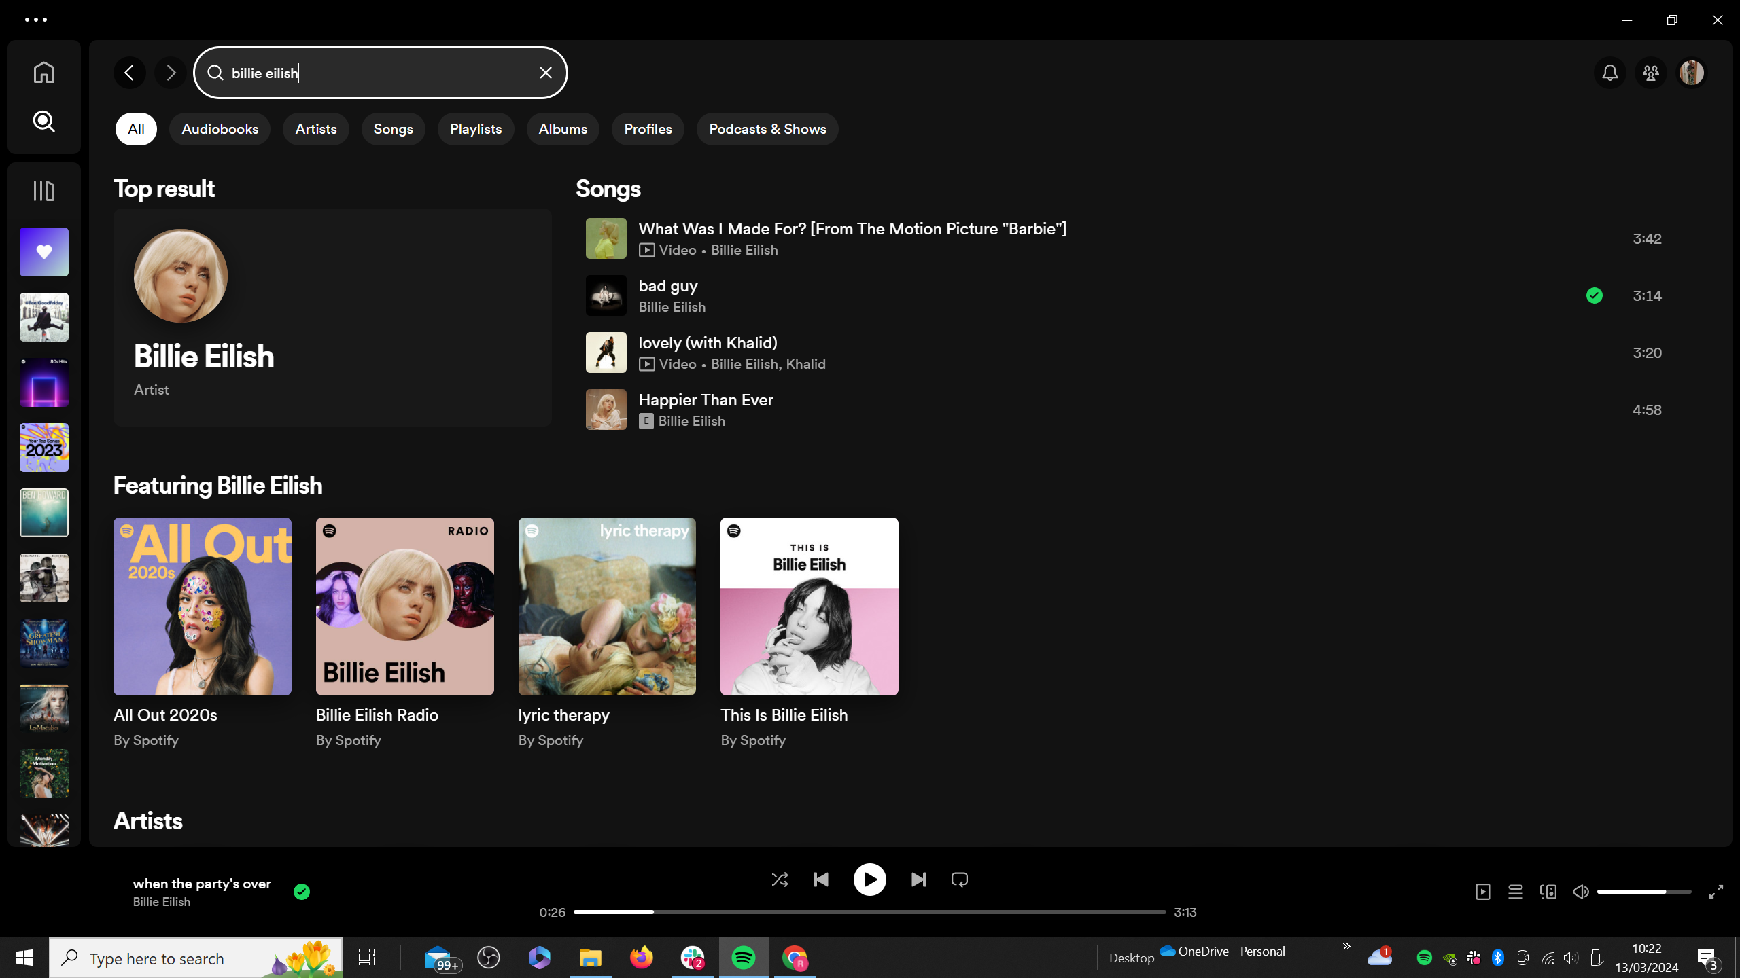Mute the volume speaker icon

(1581, 892)
